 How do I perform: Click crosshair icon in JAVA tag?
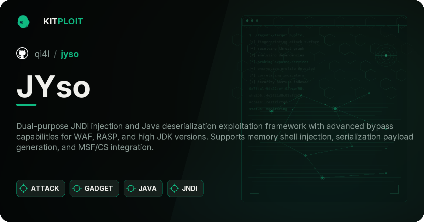click(131, 189)
